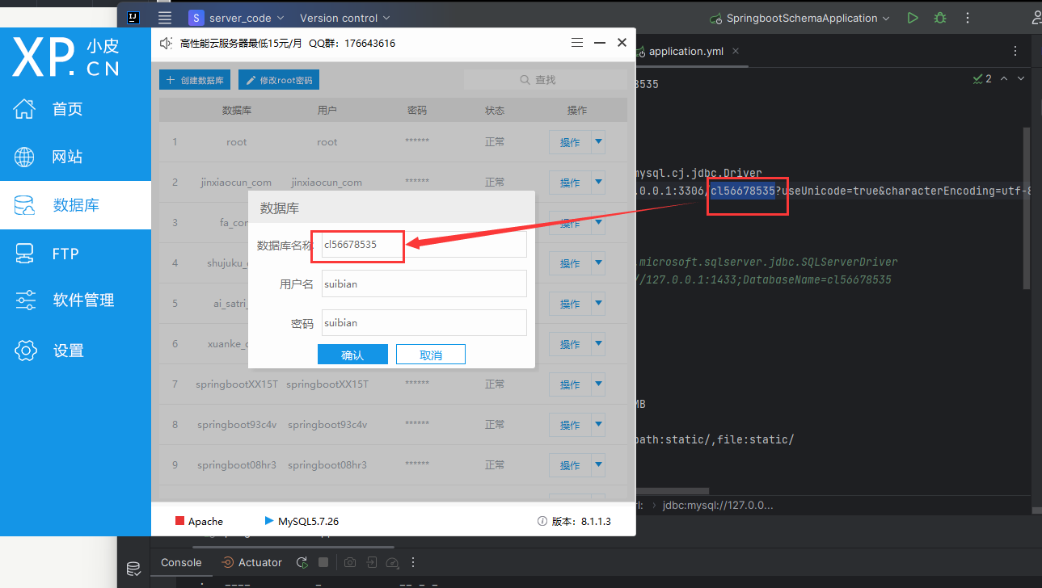Screen dimensions: 1042x588
Task: Select the 数据库 database section in the sidebar
Action: coord(75,205)
